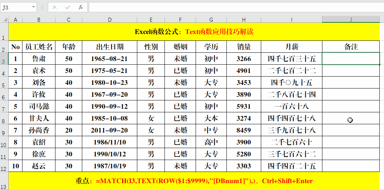384x190 pixels.
Task: Select column B header
Action: (x=39, y=20)
